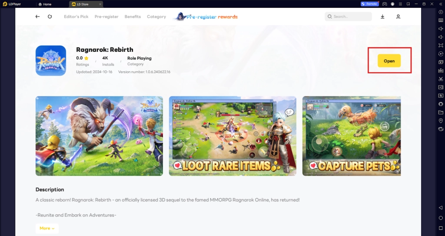Increase volume using sidebar speaker plus icon

(441, 29)
